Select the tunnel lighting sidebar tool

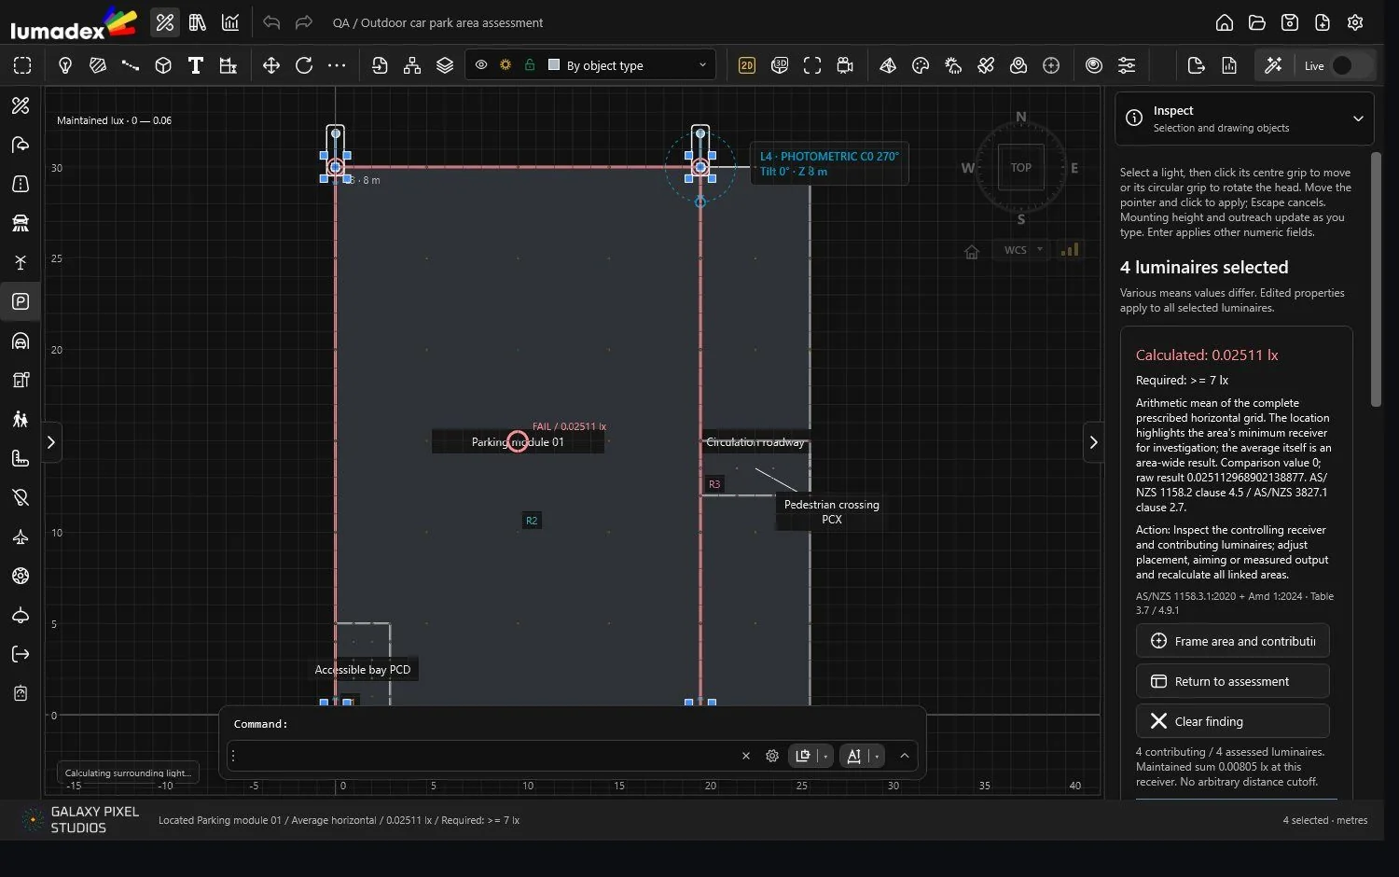(21, 341)
